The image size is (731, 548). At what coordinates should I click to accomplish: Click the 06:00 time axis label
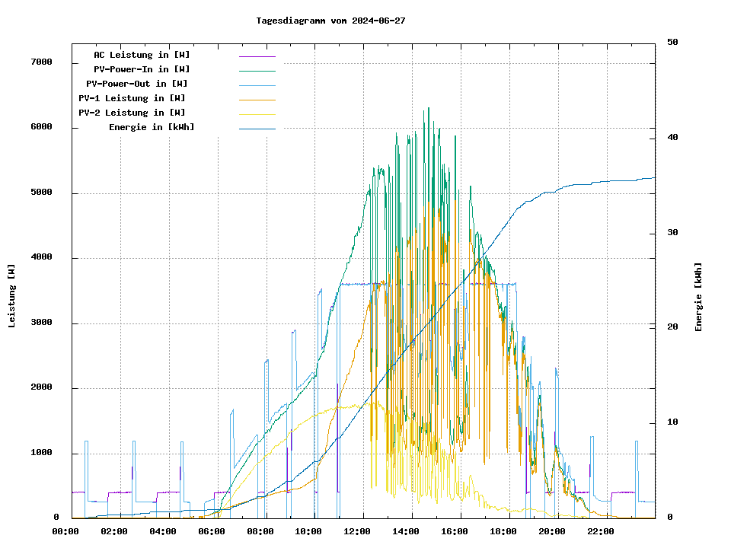pyautogui.click(x=212, y=531)
